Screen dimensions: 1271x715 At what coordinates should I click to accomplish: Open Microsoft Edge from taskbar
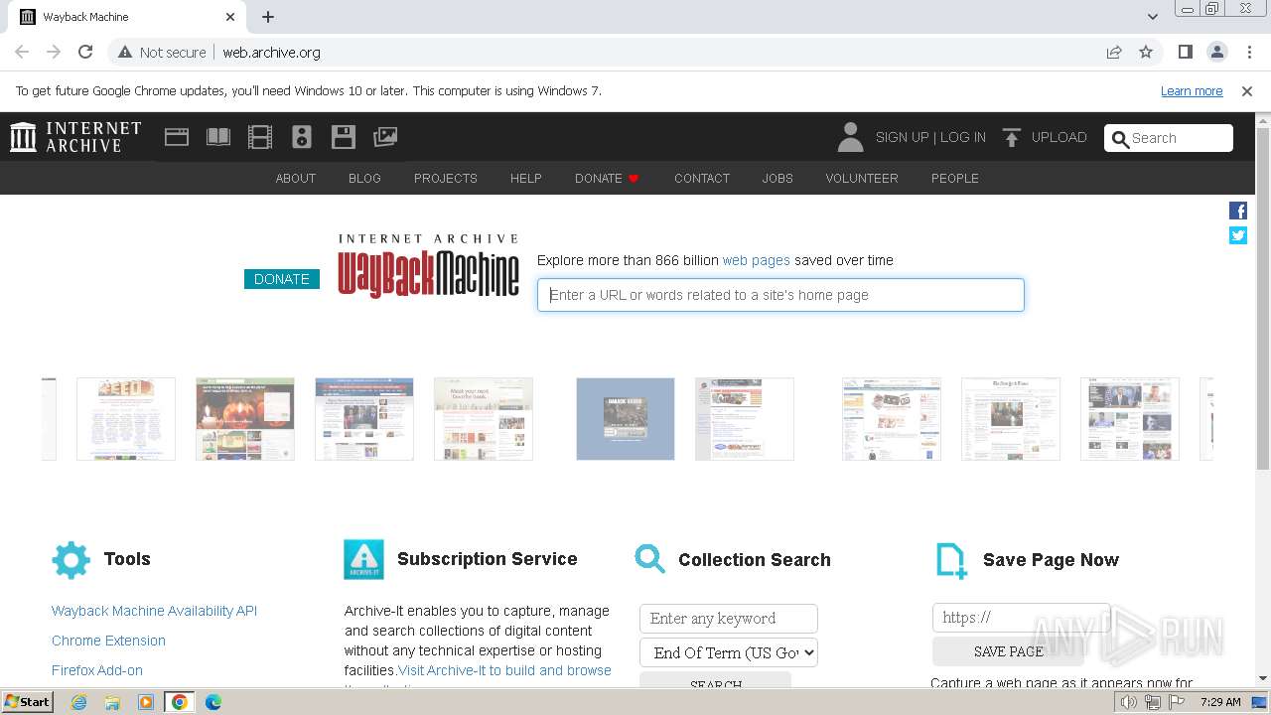click(x=212, y=702)
